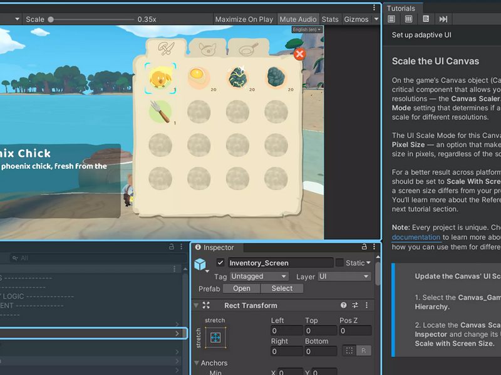Skip to last tutorial page icon
This screenshot has width=501, height=375.
point(443,19)
